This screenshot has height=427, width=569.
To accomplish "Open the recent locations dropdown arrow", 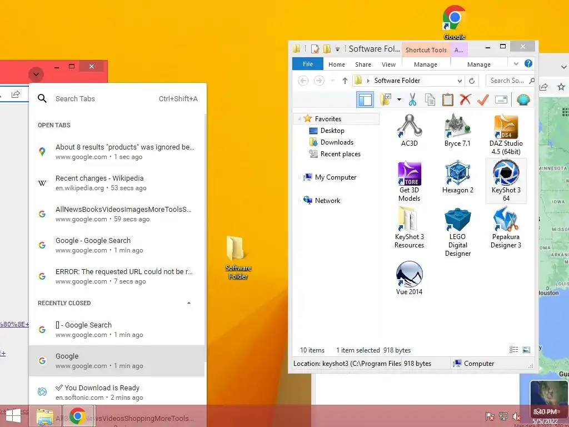I will click(332, 81).
